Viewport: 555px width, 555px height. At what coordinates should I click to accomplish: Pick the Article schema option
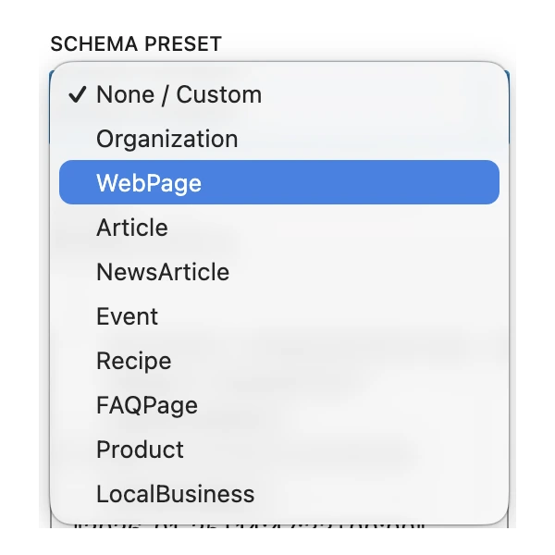tap(132, 228)
